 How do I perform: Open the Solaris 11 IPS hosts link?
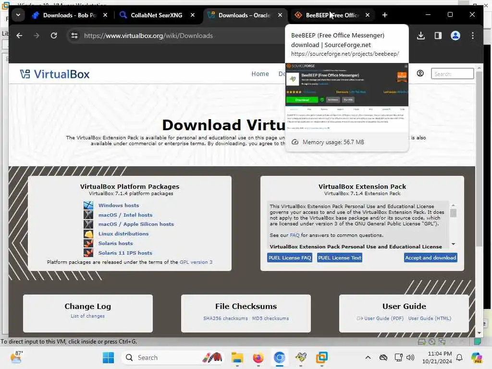(x=125, y=253)
